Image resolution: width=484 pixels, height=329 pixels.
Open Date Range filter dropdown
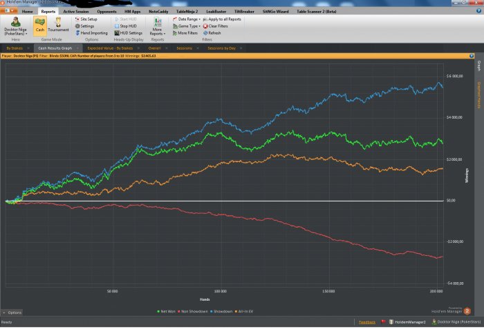(x=187, y=19)
